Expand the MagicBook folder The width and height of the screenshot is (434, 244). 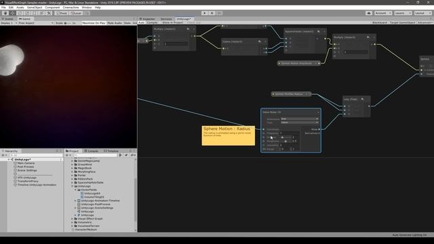(73, 168)
